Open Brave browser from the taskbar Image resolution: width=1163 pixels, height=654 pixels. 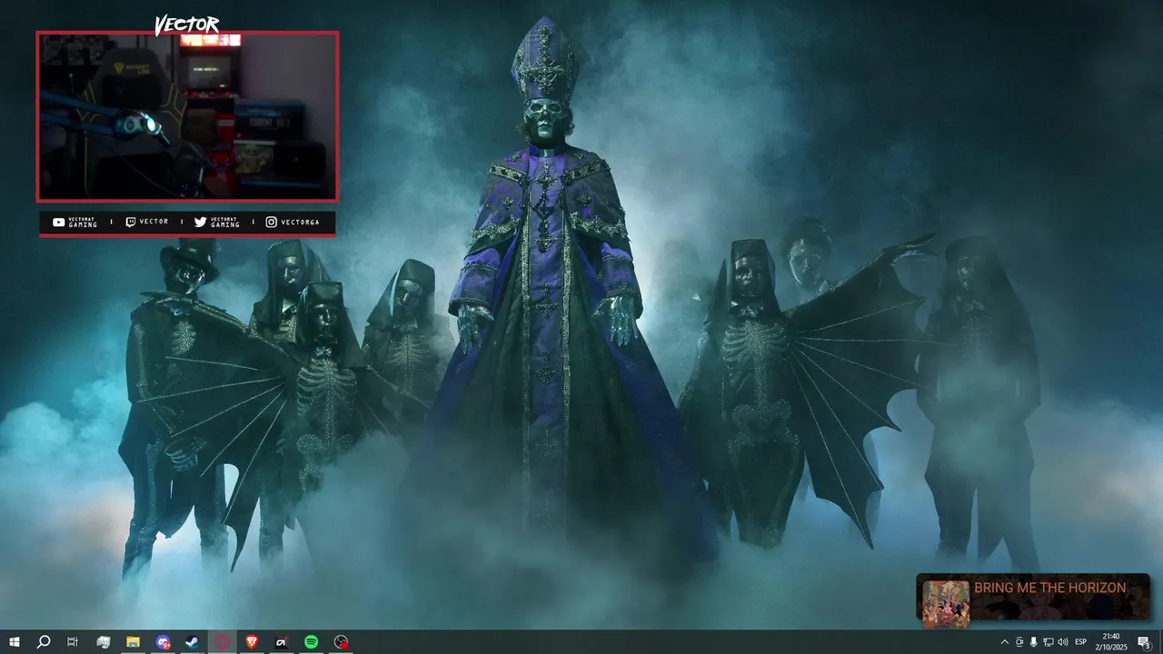pos(252,642)
